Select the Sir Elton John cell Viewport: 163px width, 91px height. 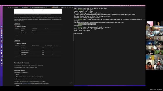(x=24, y=33)
